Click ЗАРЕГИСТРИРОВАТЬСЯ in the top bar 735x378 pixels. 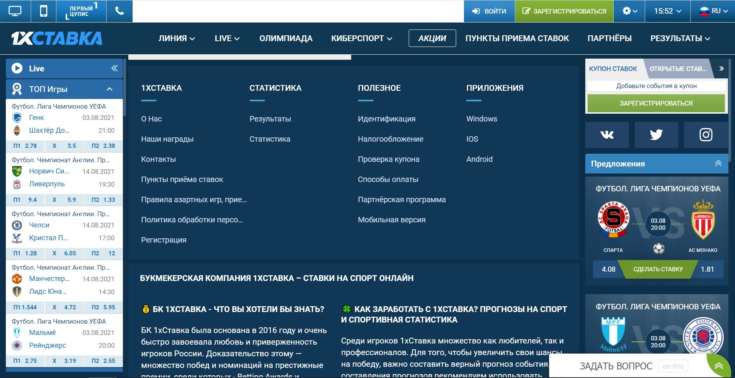pos(564,11)
